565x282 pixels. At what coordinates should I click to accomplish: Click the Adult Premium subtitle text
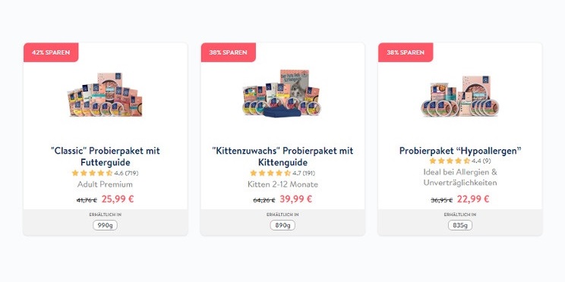[105, 184]
